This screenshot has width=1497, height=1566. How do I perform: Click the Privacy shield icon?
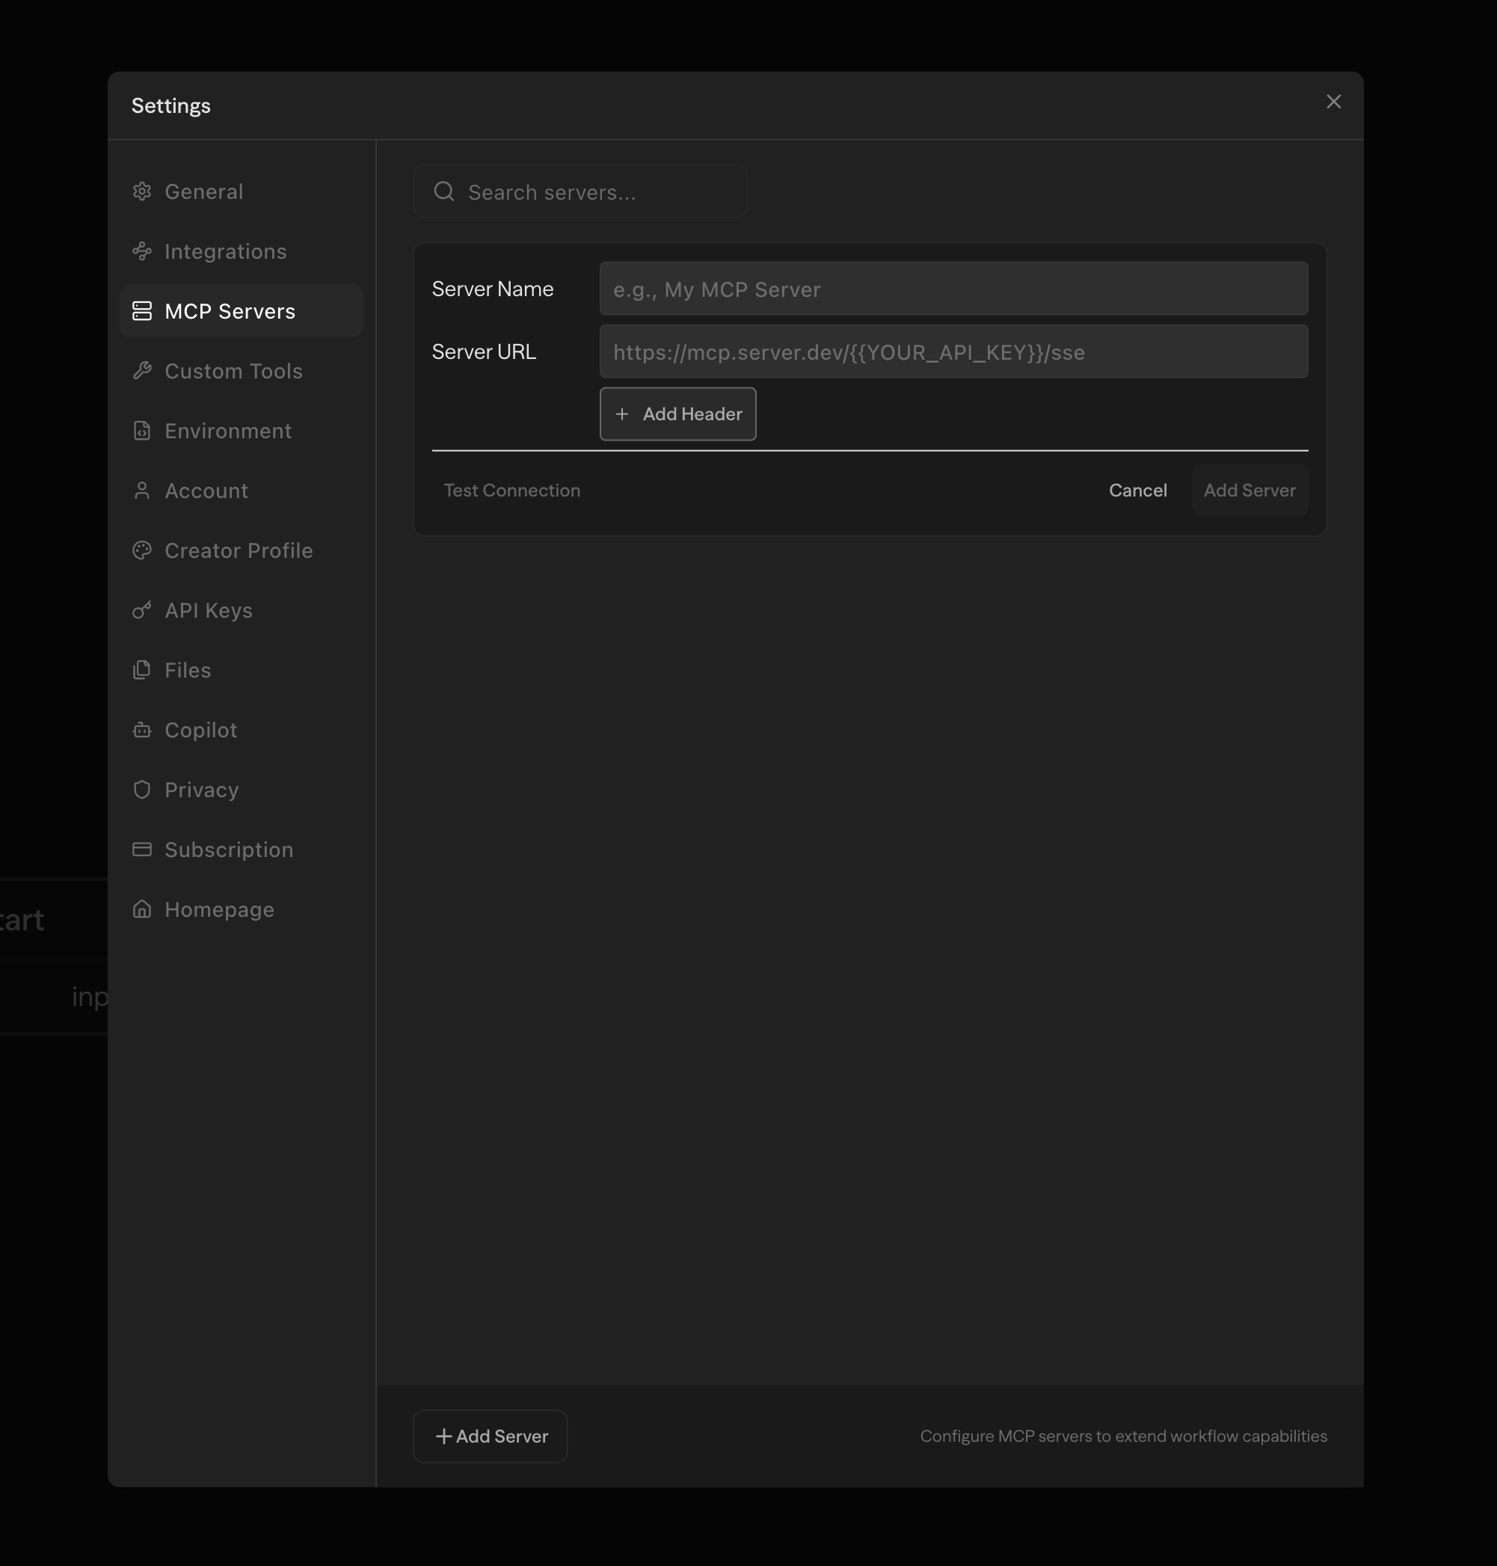pyautogui.click(x=142, y=790)
